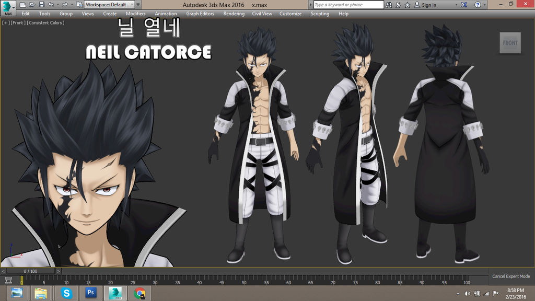Click the time slider previous frame arrow
This screenshot has height=301, width=535.
3,271
